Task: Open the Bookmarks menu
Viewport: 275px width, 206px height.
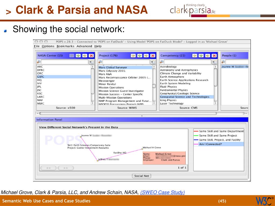Action: click(65, 46)
